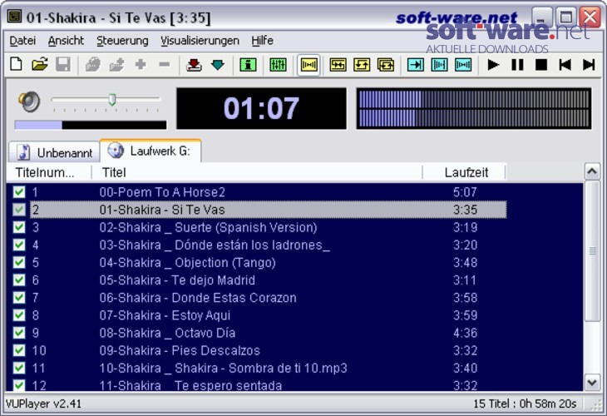
Task: Open track information via green 'i' icon
Action: point(248,64)
